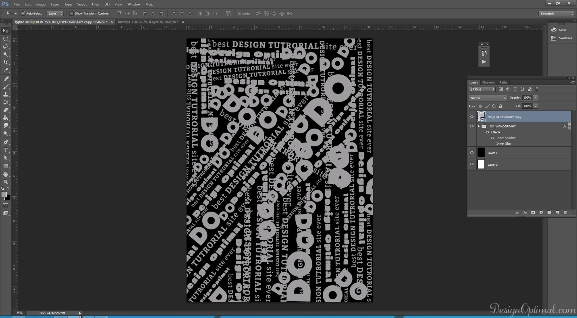
Task: Delete layer with trash icon
Action: tap(565, 212)
